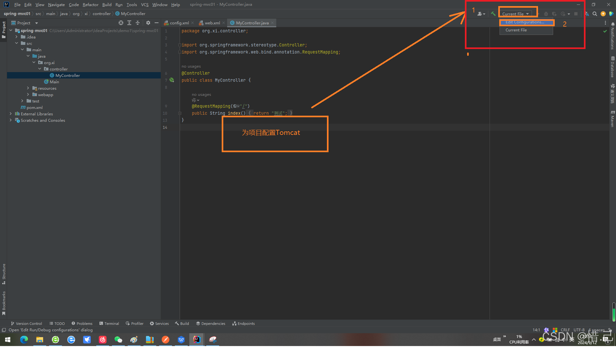Open the Database tool window sidebar
Image resolution: width=616 pixels, height=347 pixels.
tap(612, 67)
